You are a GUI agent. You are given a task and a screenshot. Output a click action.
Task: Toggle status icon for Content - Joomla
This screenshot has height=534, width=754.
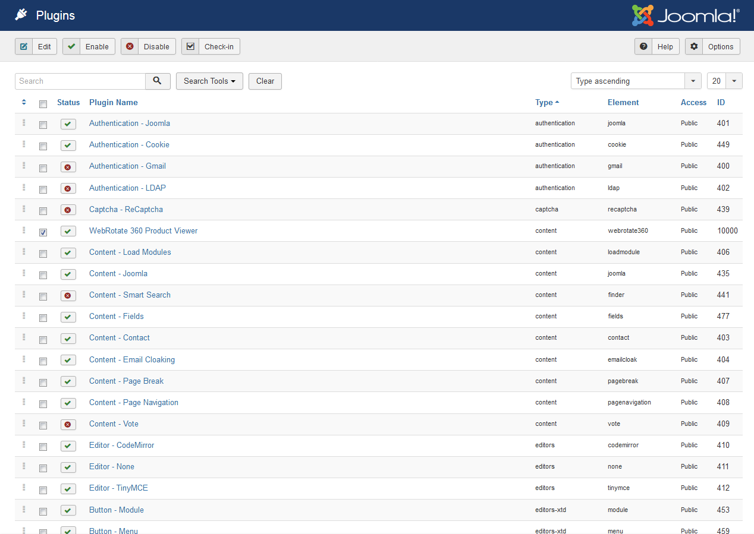click(x=68, y=274)
